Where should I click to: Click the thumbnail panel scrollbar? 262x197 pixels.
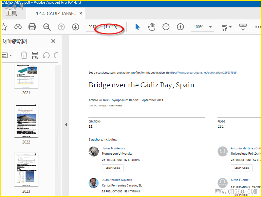[x=58, y=150]
